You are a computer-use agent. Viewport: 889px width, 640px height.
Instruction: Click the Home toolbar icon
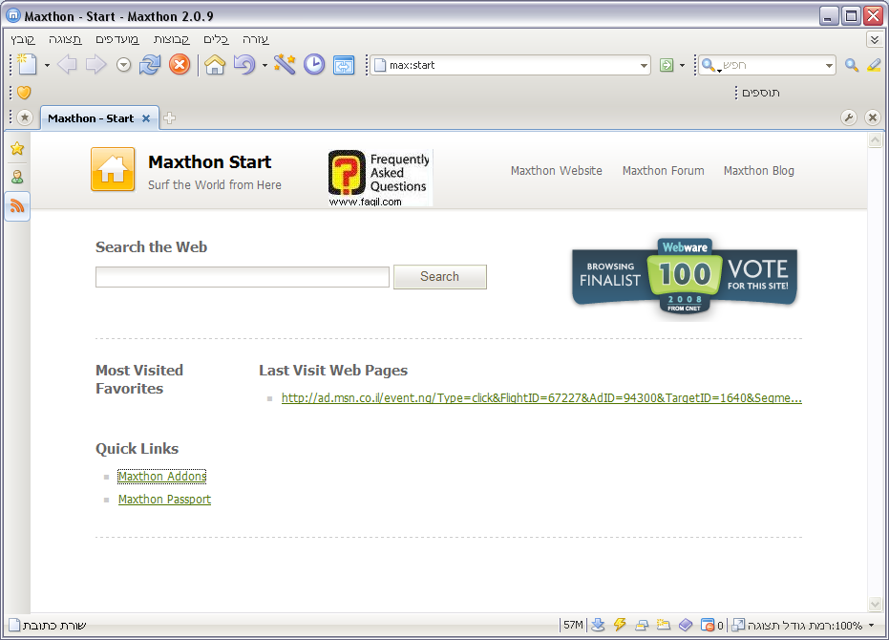(215, 65)
